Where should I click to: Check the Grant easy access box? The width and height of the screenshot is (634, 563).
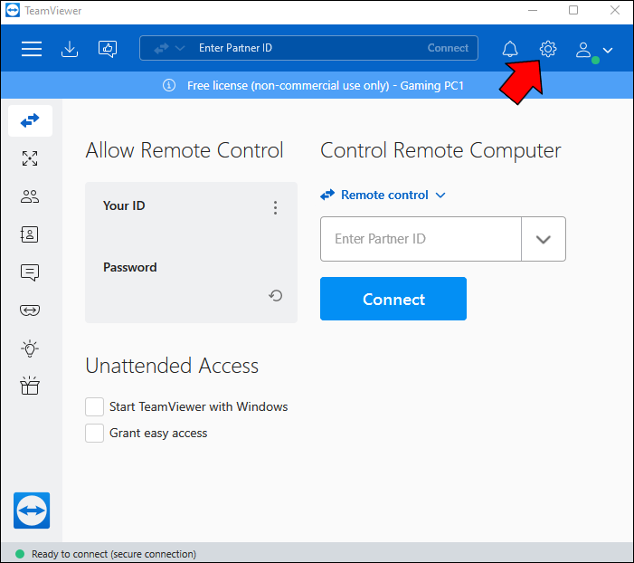pos(94,433)
